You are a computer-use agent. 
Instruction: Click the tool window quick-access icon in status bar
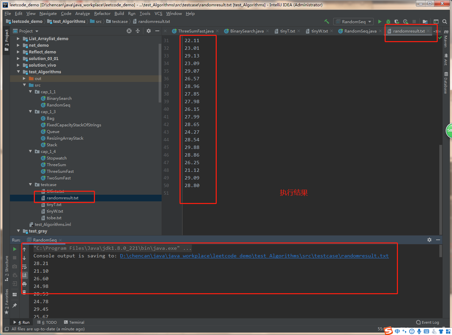pyautogui.click(x=7, y=329)
